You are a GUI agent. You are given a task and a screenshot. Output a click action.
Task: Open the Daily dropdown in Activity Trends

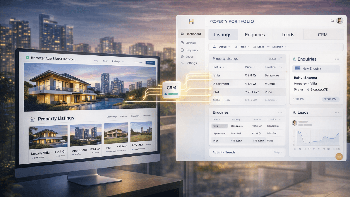point(278,152)
